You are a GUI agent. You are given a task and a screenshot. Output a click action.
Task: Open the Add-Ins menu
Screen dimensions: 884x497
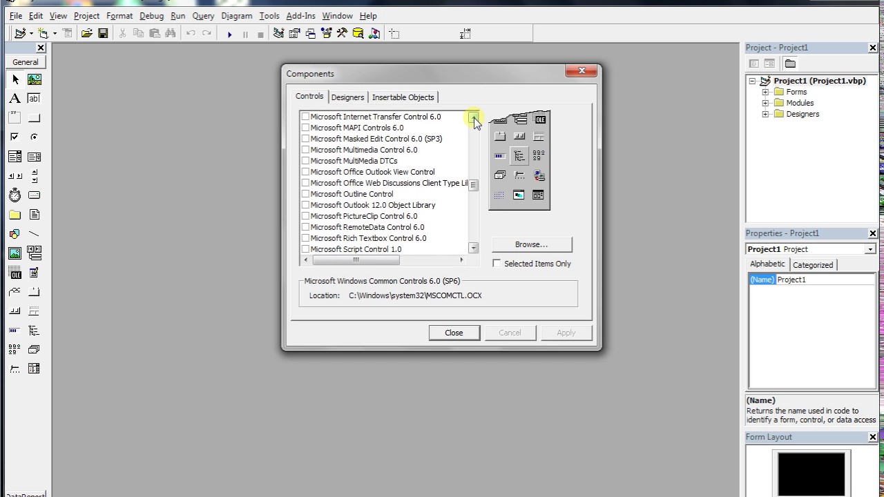[x=300, y=15]
